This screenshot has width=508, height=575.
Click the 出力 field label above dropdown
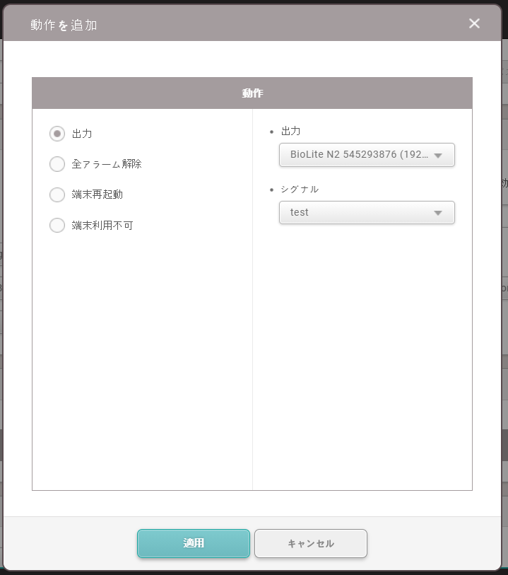click(291, 131)
